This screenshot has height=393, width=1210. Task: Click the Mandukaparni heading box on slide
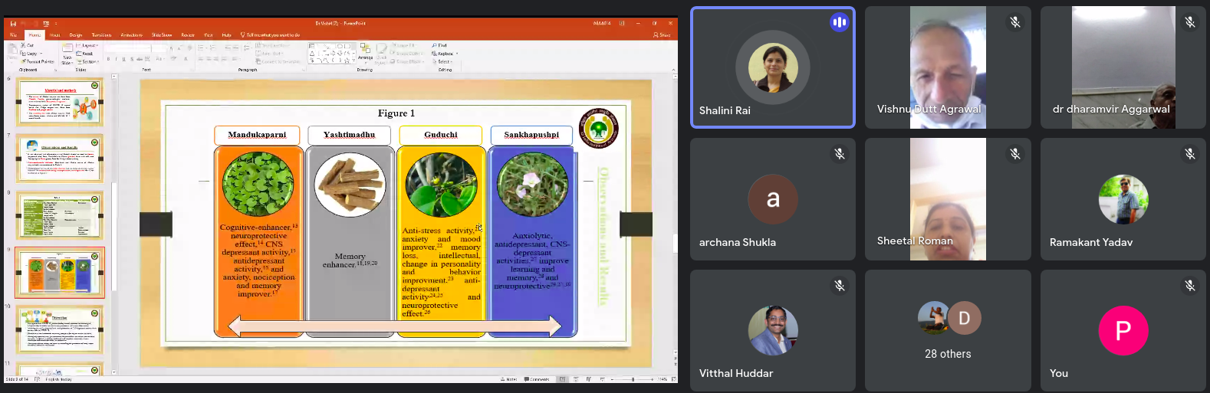point(257,135)
